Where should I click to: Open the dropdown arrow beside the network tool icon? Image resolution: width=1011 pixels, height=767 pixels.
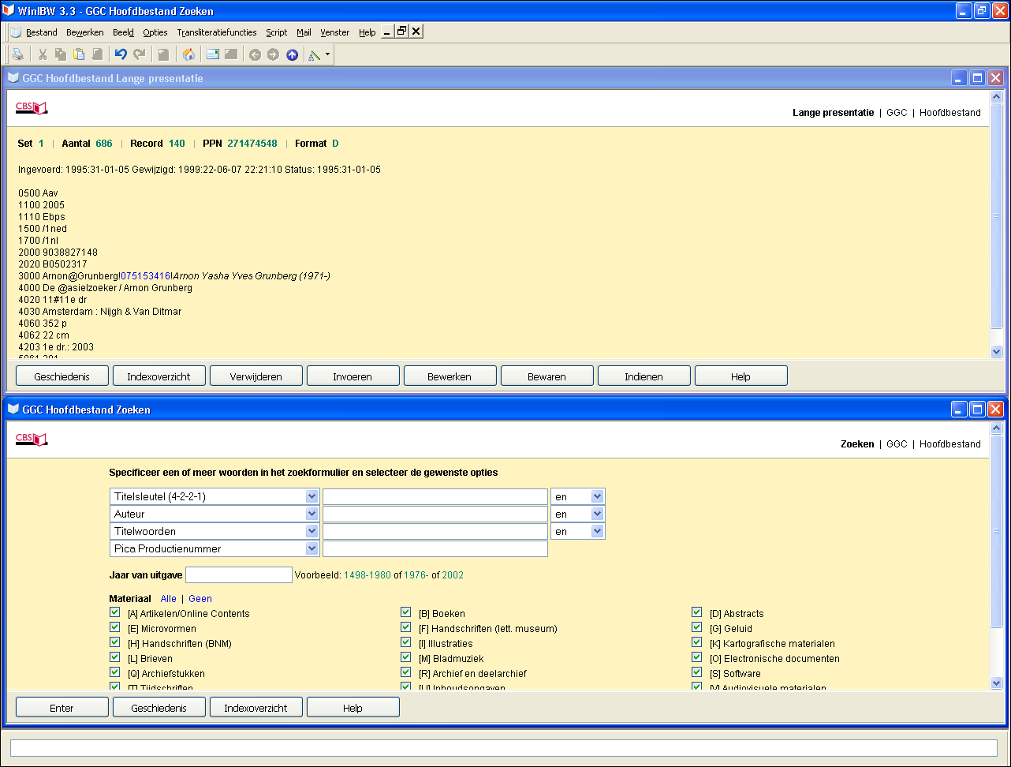pyautogui.click(x=327, y=54)
